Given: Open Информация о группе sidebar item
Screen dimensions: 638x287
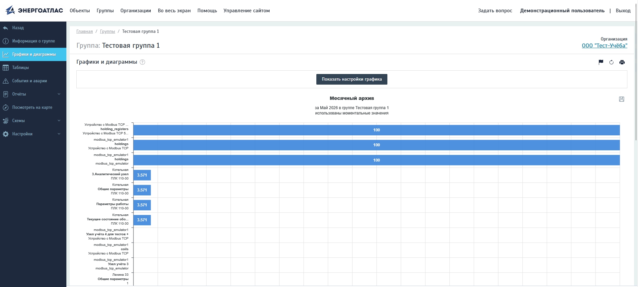Looking at the screenshot, I should point(33,41).
